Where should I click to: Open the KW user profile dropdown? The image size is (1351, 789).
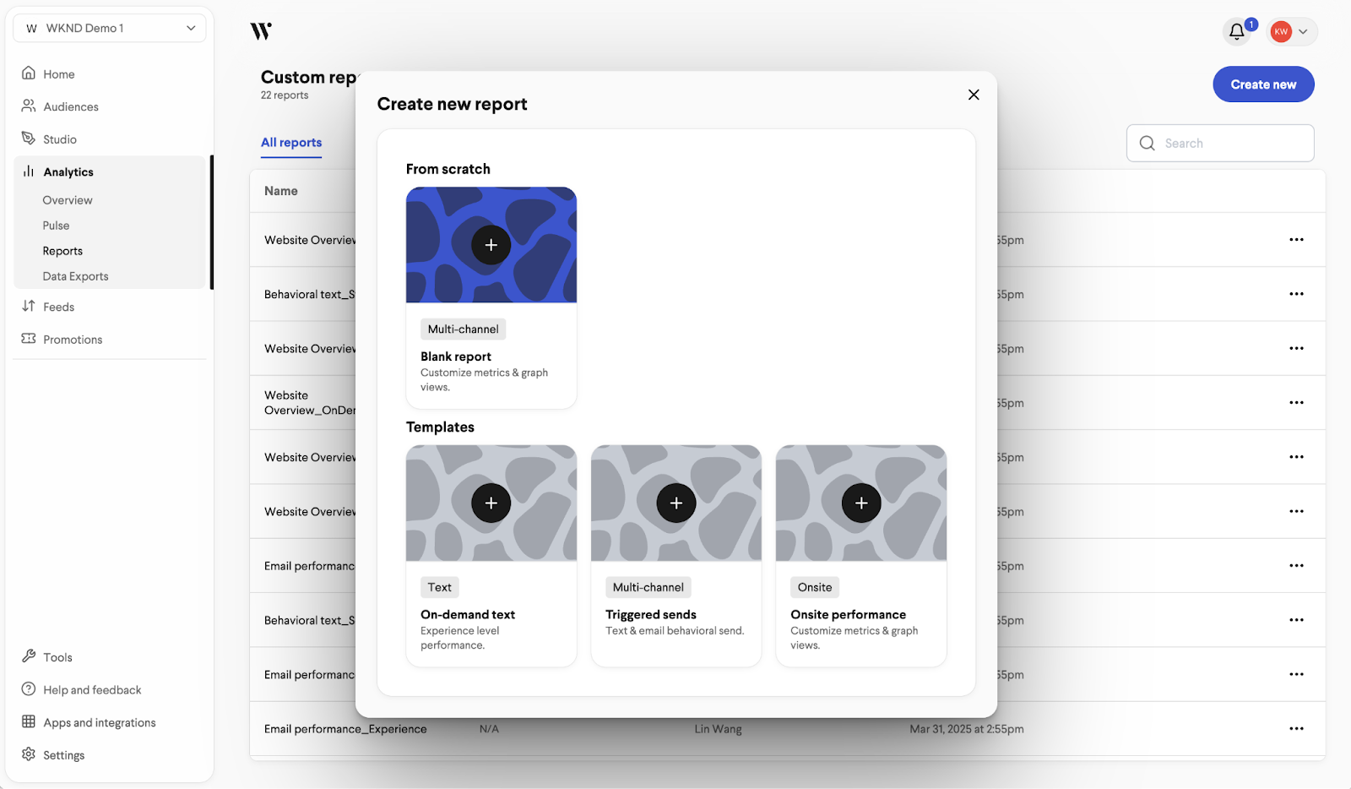[1291, 32]
